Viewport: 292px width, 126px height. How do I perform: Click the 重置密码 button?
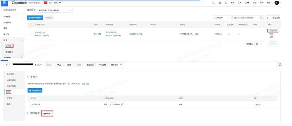(90, 65)
